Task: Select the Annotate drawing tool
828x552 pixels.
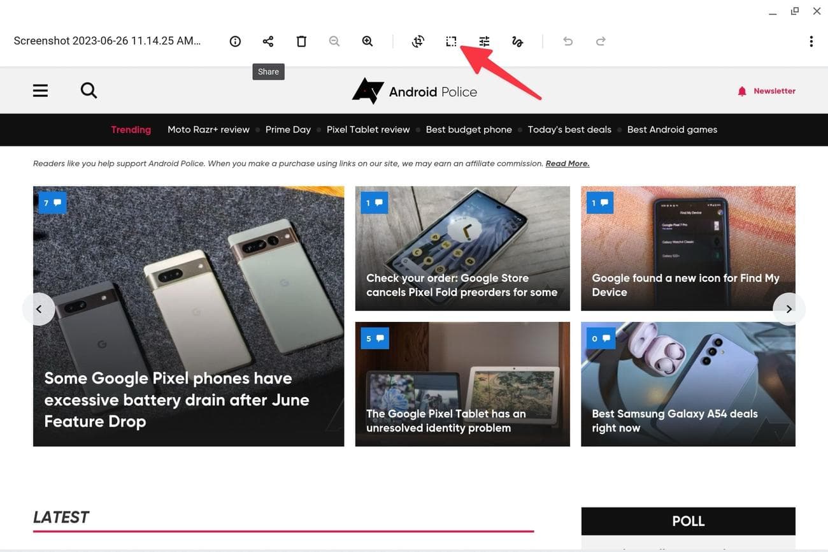Action: pyautogui.click(x=517, y=41)
